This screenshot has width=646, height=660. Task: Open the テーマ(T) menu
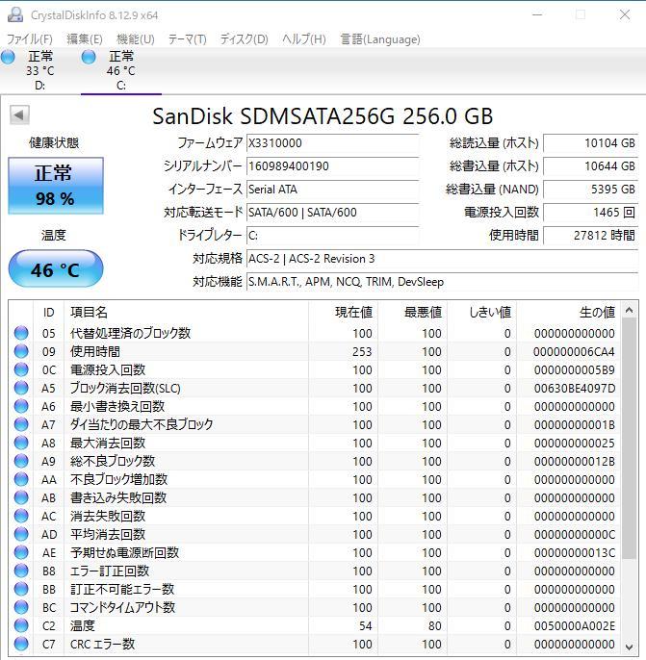point(188,39)
